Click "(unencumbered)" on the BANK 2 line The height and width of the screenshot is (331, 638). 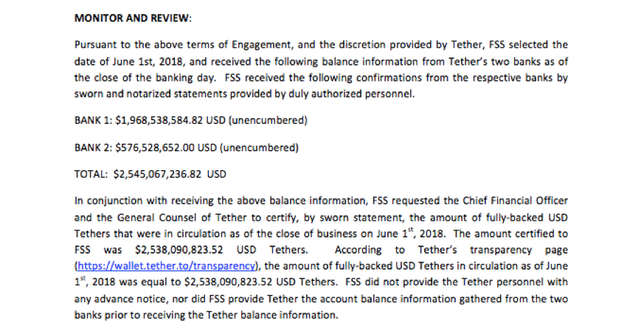[259, 147]
